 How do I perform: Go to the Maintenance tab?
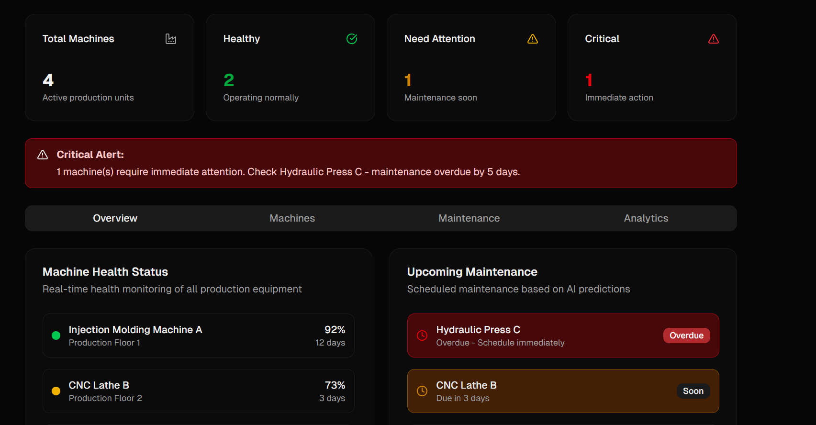click(469, 218)
